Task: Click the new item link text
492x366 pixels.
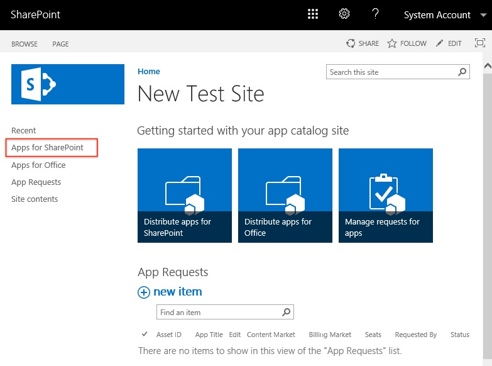Action: tap(178, 292)
